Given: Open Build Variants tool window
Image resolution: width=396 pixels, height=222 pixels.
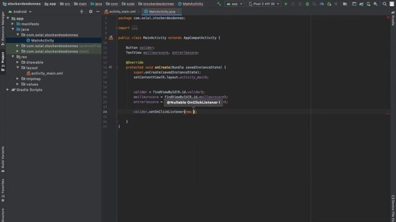Looking at the screenshot, I should tap(2, 159).
